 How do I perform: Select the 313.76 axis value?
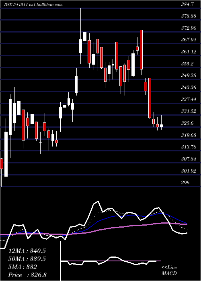[189, 147]
